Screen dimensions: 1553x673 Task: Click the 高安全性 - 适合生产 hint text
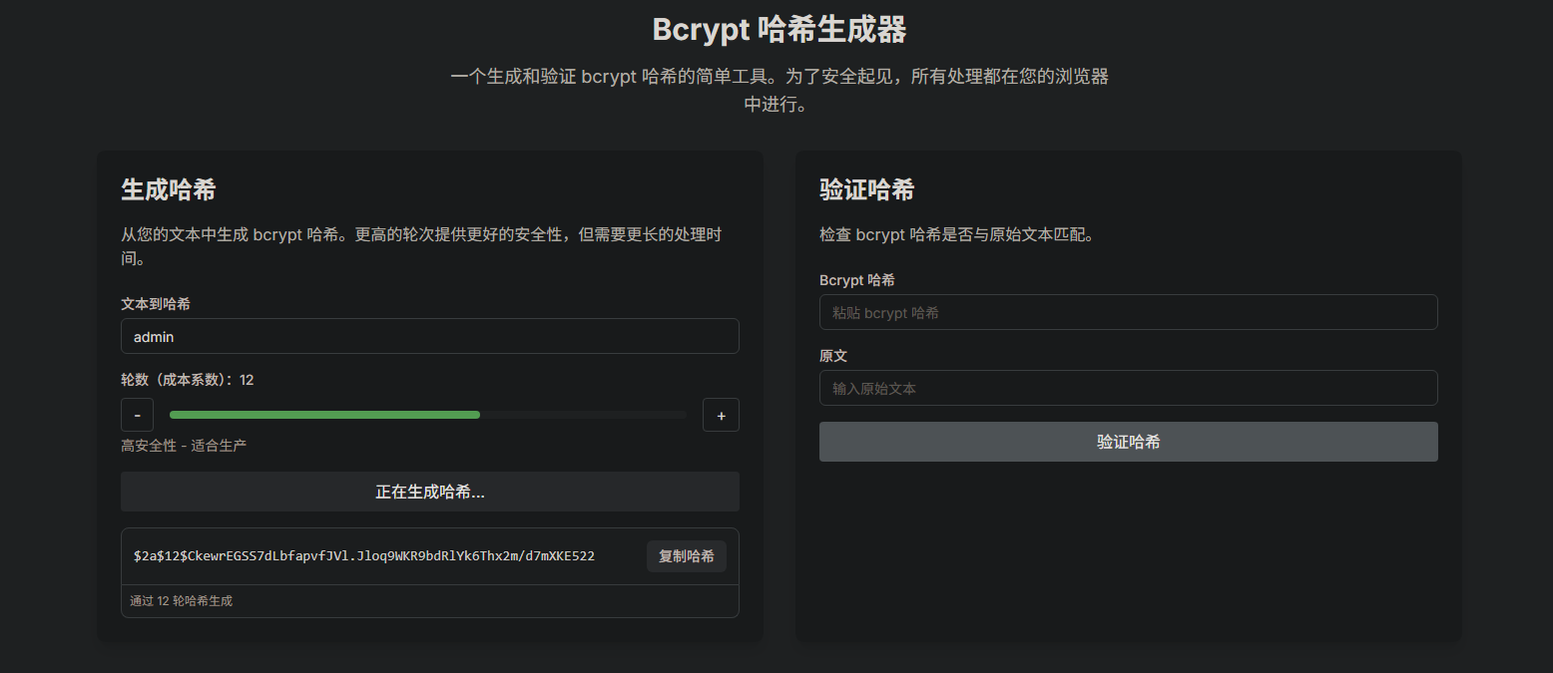(x=184, y=446)
